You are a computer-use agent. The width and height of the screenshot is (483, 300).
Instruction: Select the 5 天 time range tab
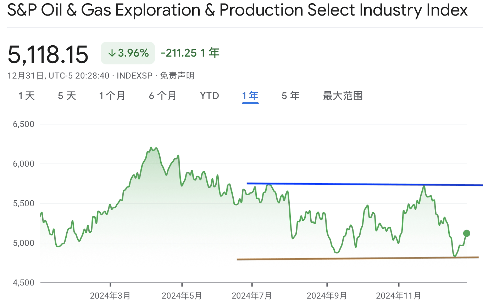[67, 96]
